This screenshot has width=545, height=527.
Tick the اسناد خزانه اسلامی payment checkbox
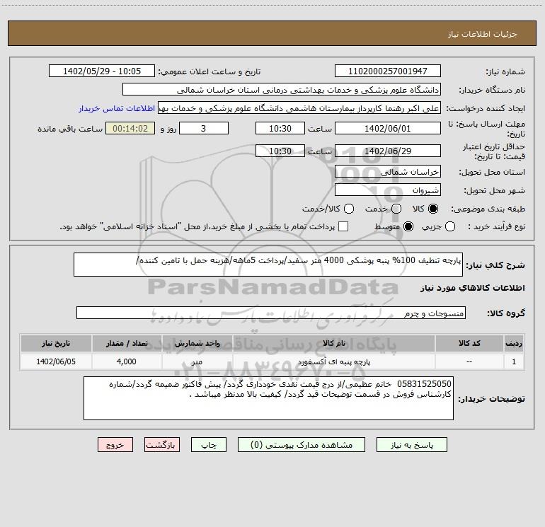pyautogui.click(x=343, y=227)
